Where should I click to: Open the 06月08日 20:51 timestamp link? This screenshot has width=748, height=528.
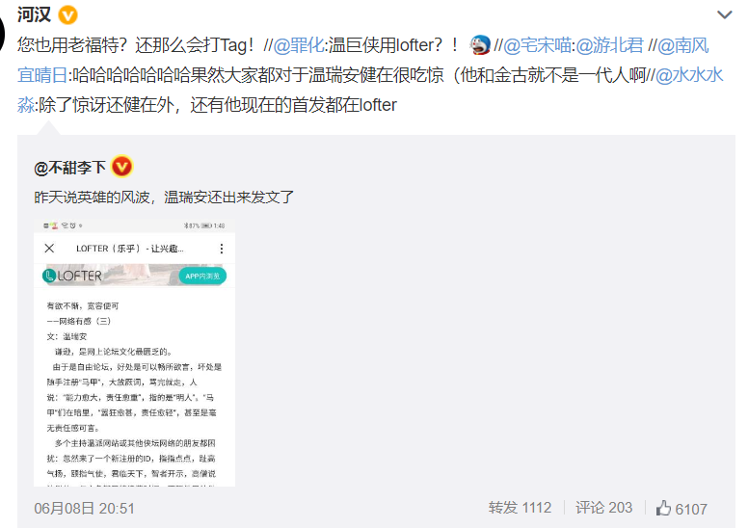84,509
